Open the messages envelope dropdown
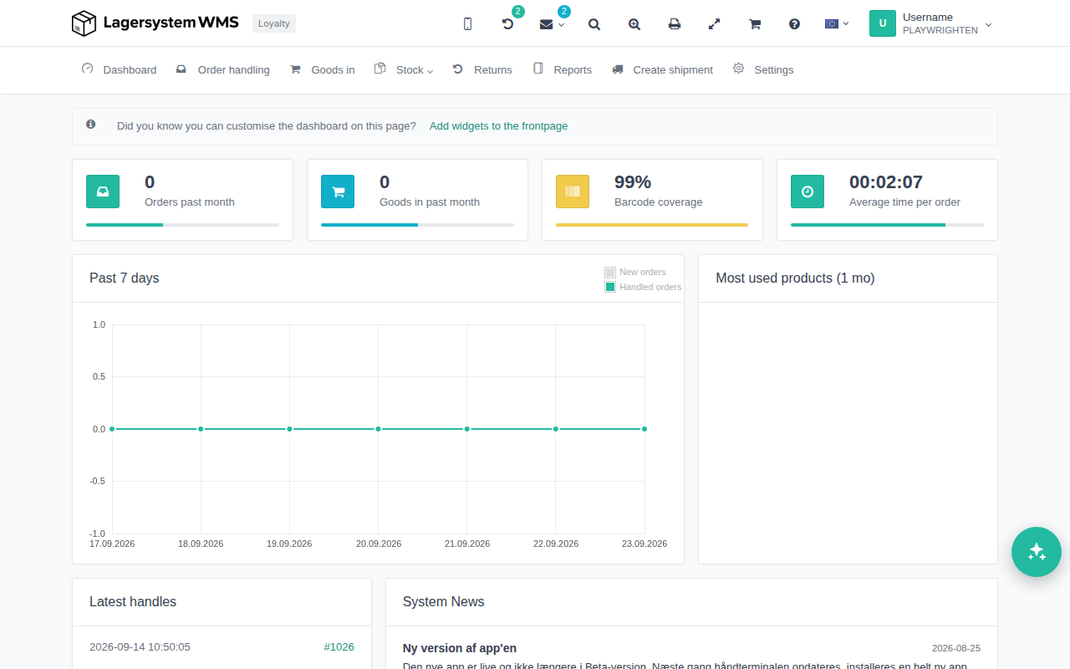1070x669 pixels. click(552, 24)
